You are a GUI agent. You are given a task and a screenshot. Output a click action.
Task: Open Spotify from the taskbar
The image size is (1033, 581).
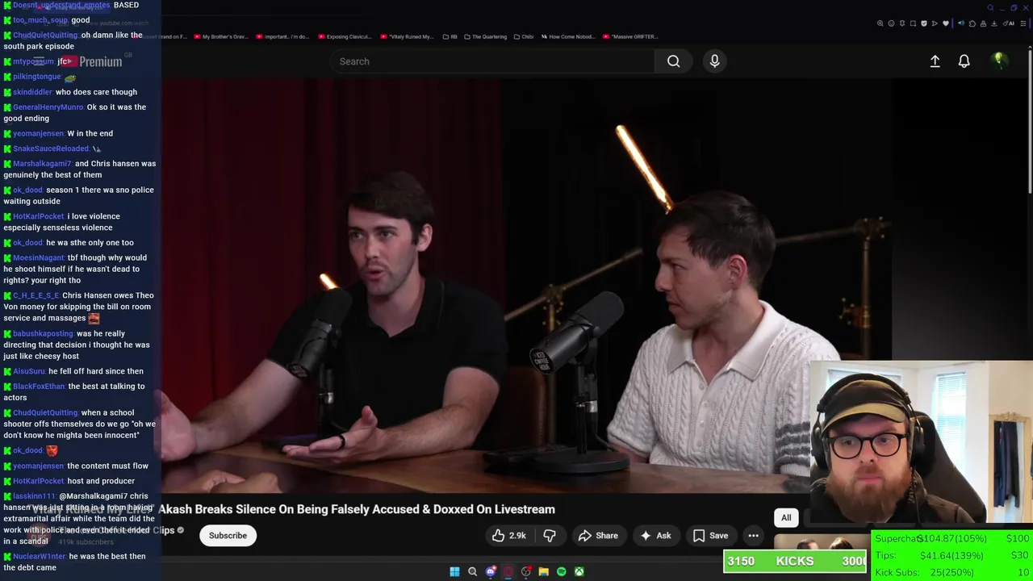point(562,571)
